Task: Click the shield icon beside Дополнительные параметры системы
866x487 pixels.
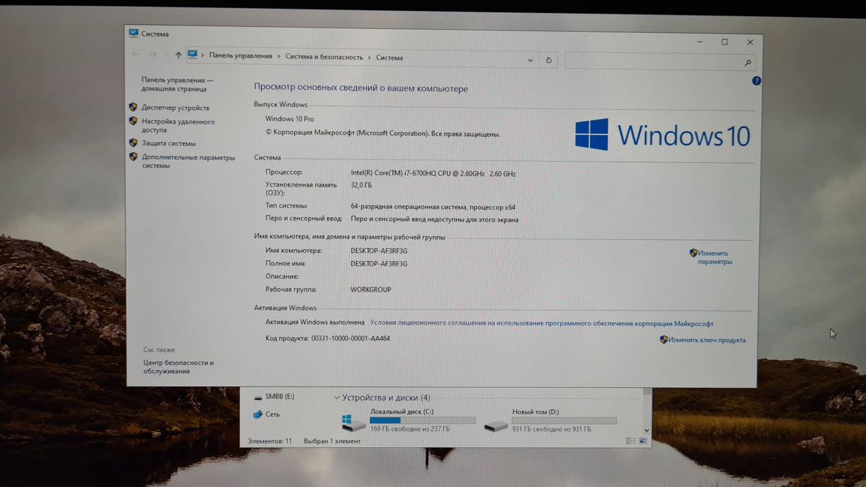Action: pyautogui.click(x=133, y=156)
